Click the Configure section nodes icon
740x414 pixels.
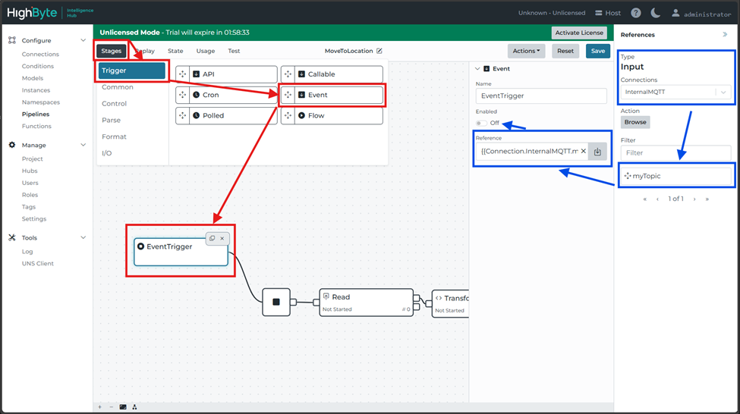[x=12, y=40]
